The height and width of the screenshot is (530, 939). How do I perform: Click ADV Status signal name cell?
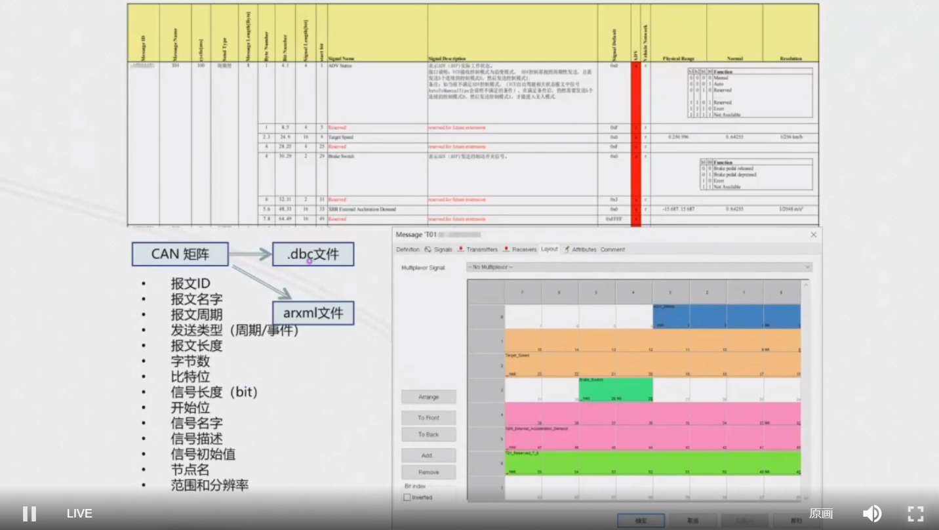[x=377, y=93]
